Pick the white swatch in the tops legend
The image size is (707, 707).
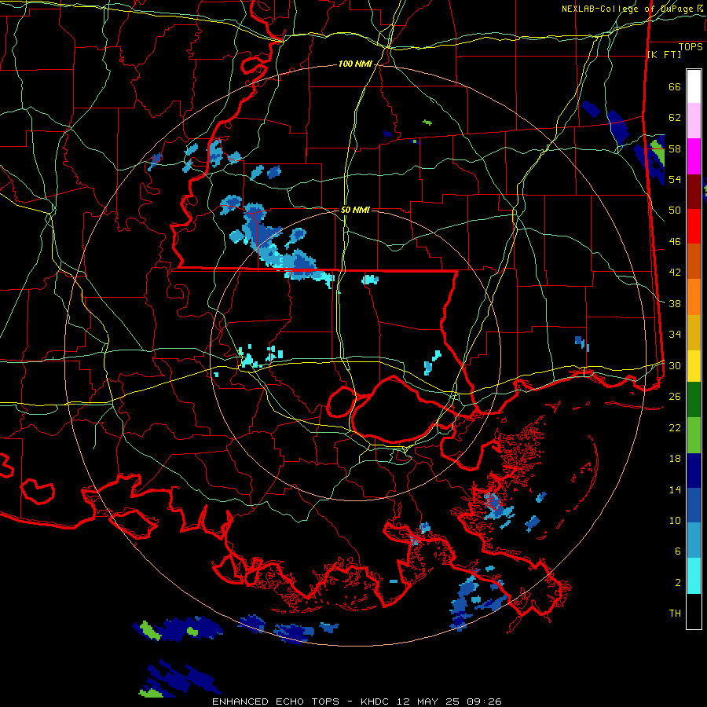[694, 86]
